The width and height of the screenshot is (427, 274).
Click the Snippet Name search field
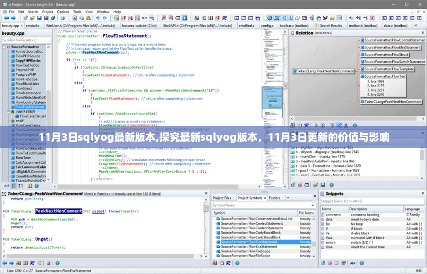[372, 201]
